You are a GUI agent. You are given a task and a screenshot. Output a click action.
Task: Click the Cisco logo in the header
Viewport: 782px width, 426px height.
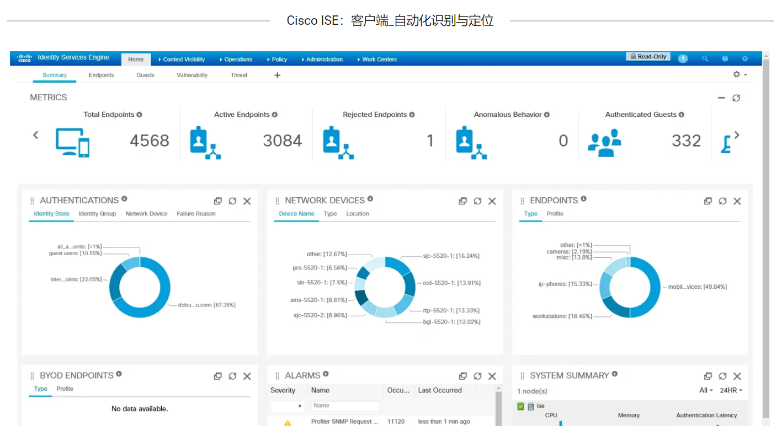[x=25, y=58]
